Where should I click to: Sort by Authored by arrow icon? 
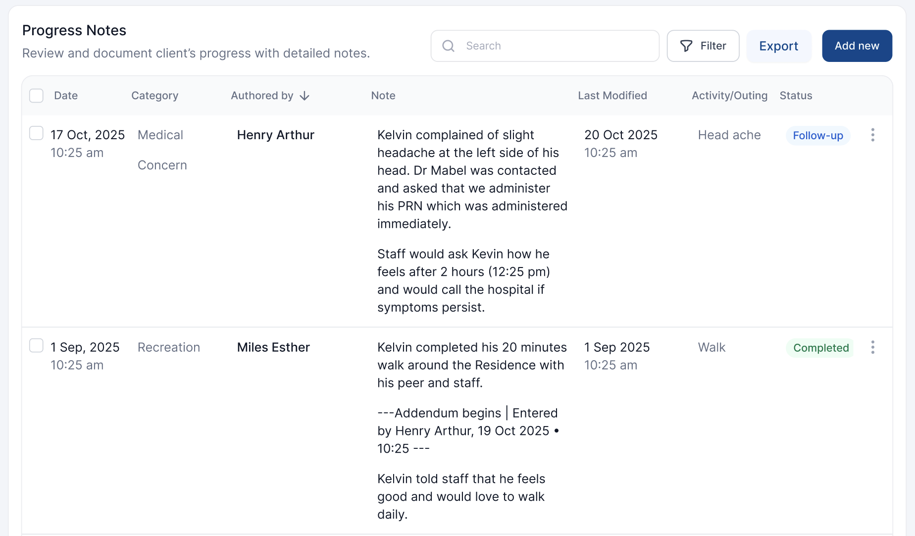point(305,96)
